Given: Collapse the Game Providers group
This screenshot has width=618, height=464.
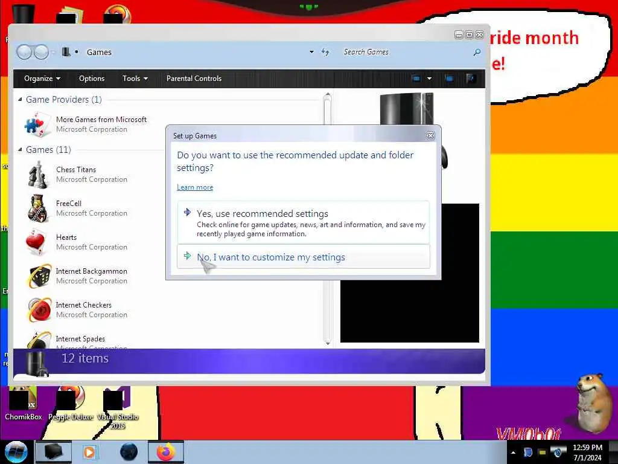Looking at the screenshot, I should click(x=20, y=100).
